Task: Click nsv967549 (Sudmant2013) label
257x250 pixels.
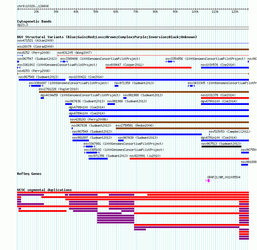Action: 92,132
